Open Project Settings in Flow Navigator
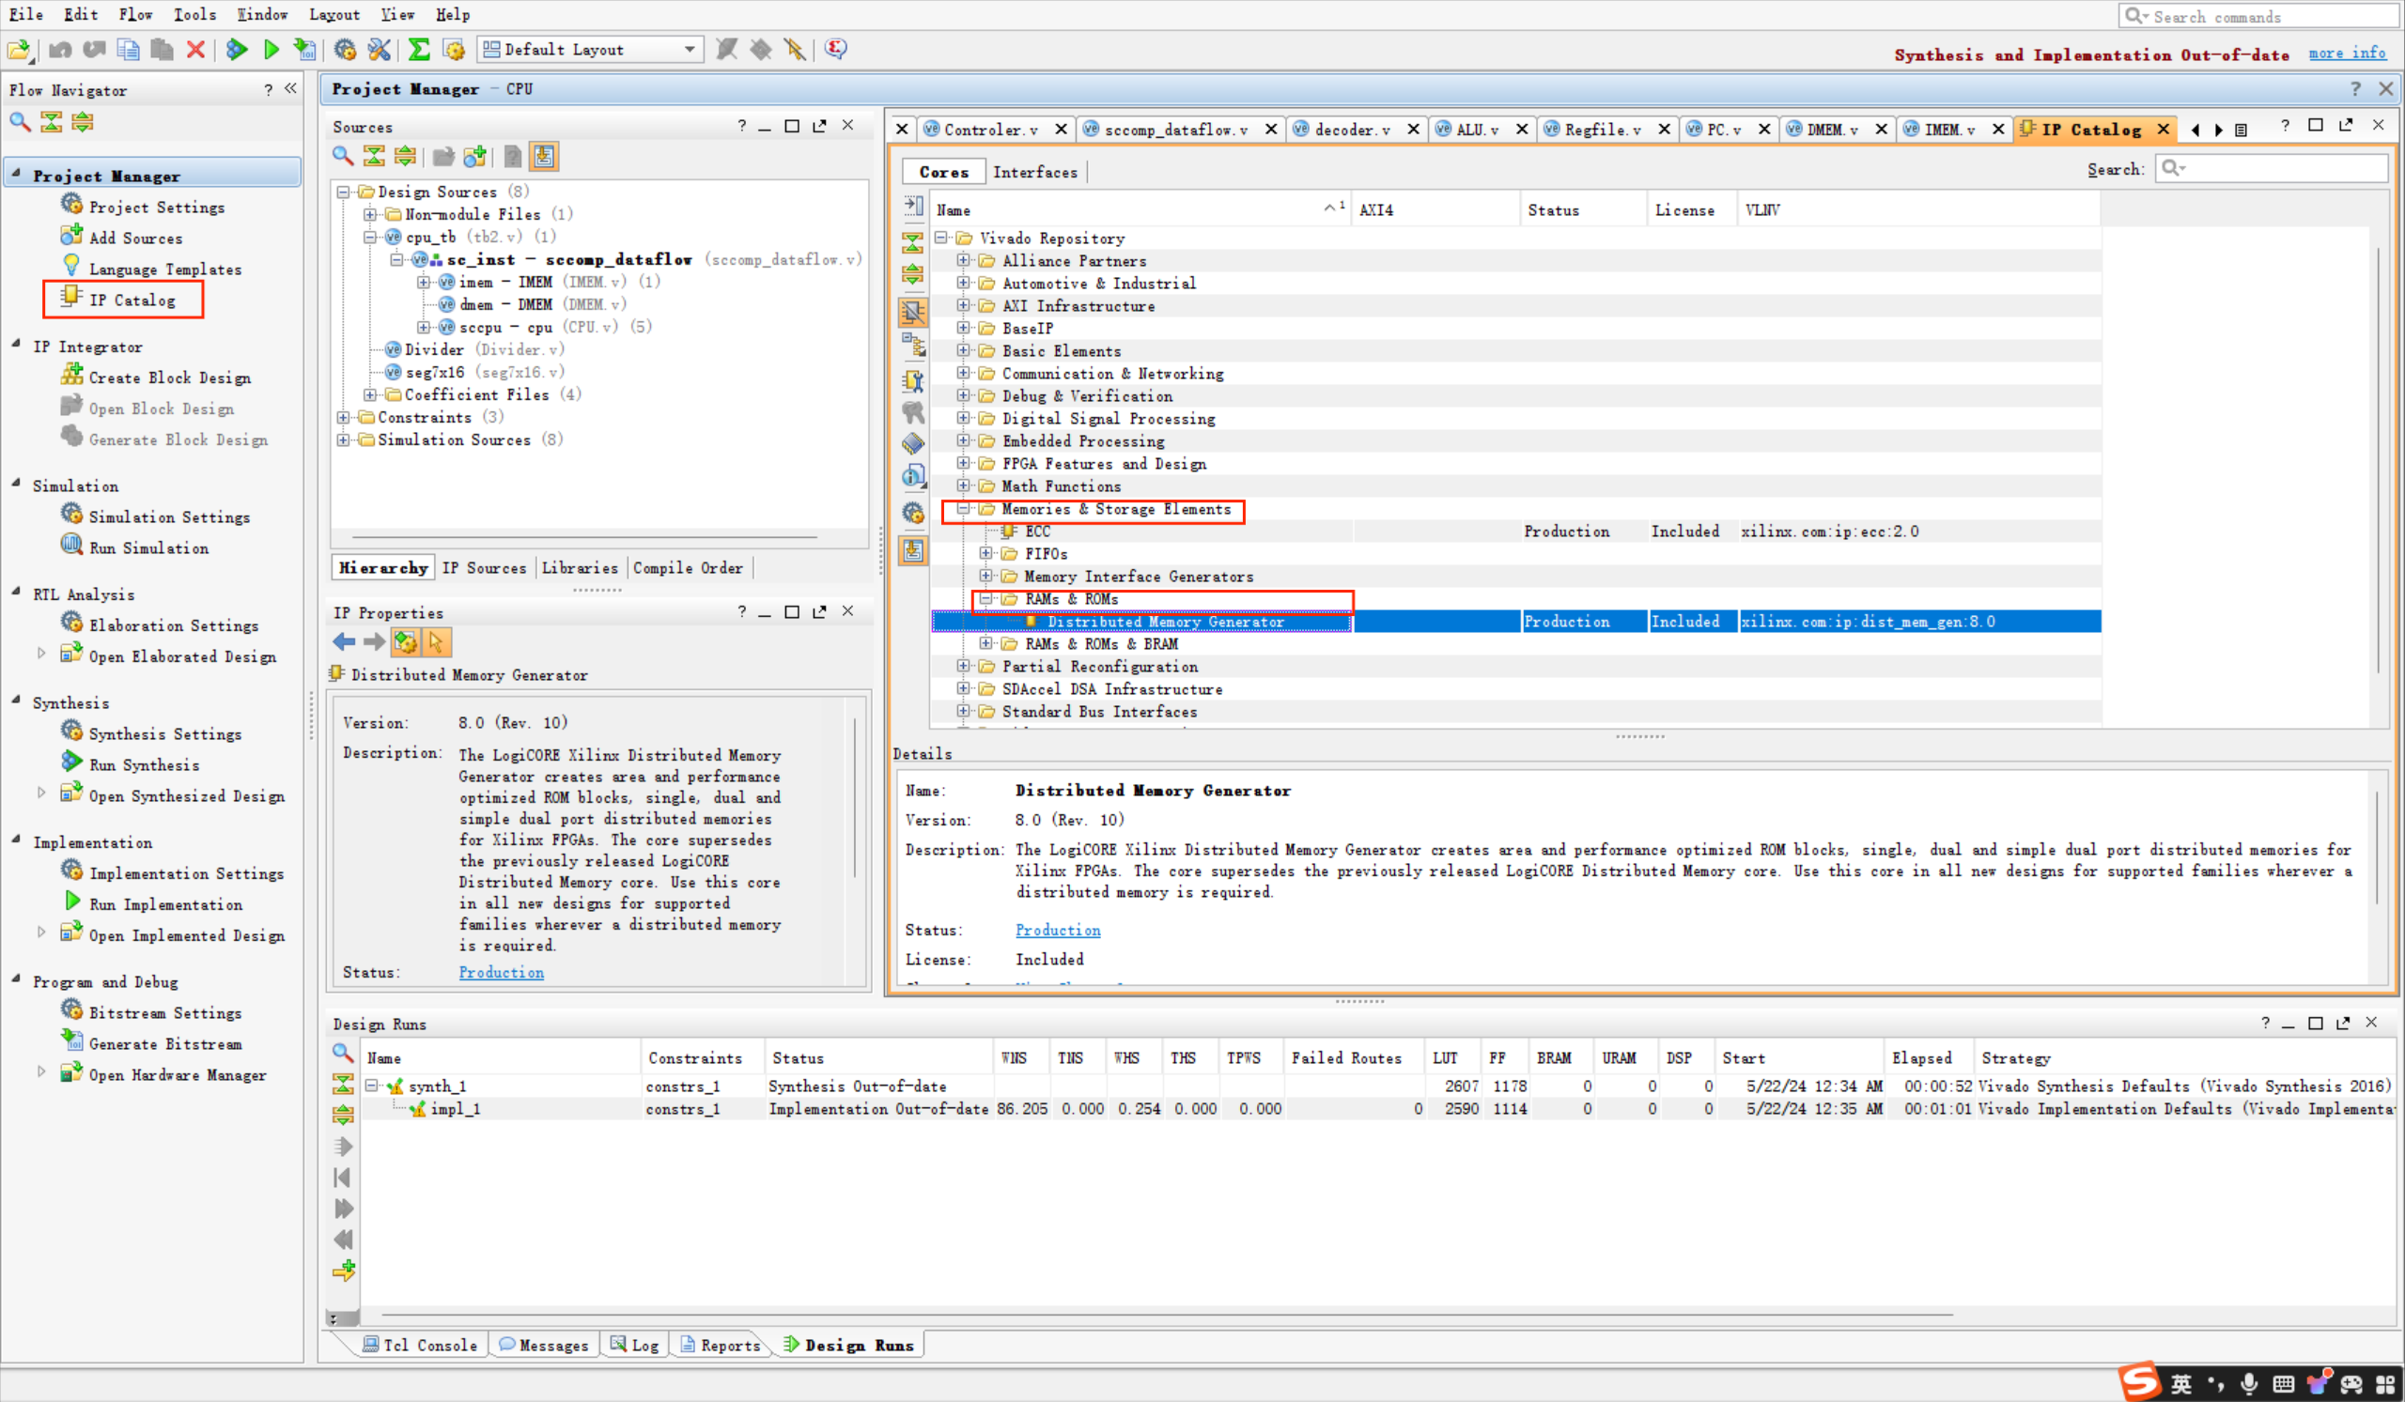The width and height of the screenshot is (2405, 1402). coord(156,207)
